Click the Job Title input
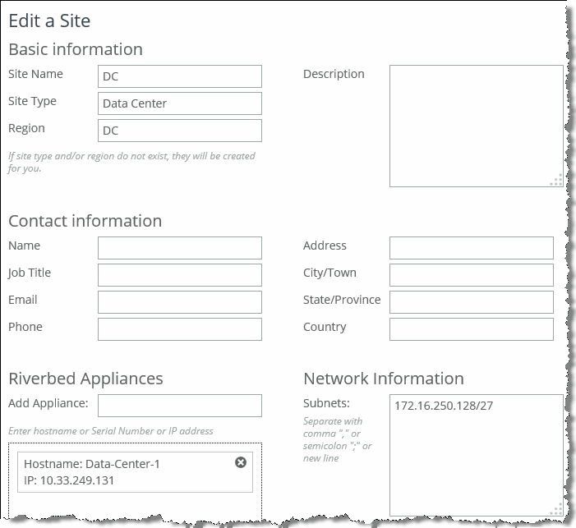 click(179, 275)
